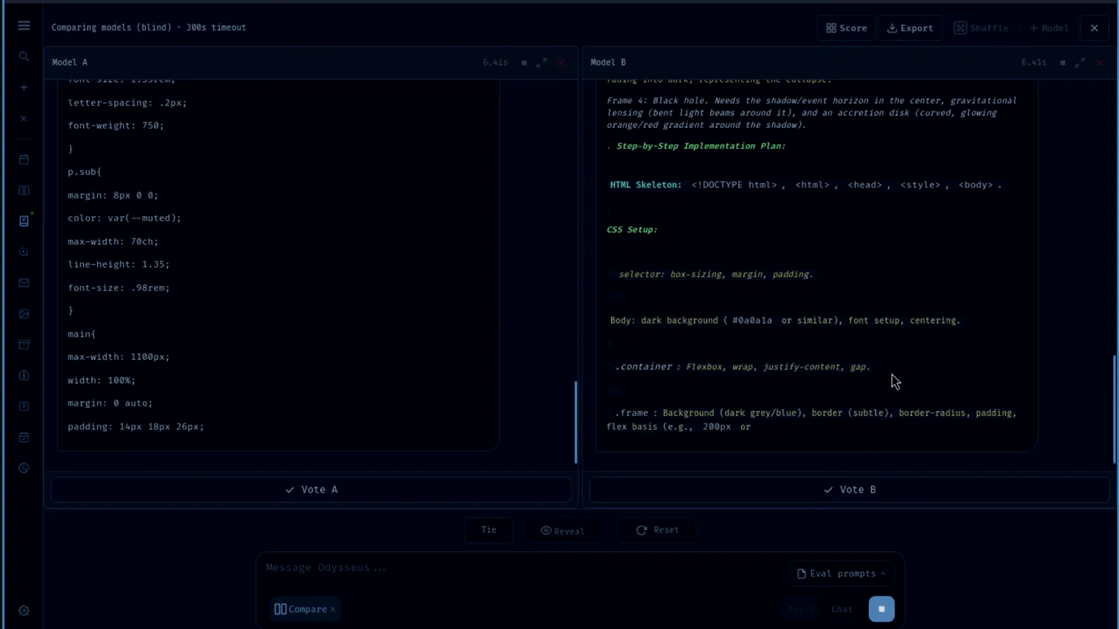Reset the comparison
Viewport: 1119px width, 629px height.
coord(657,530)
